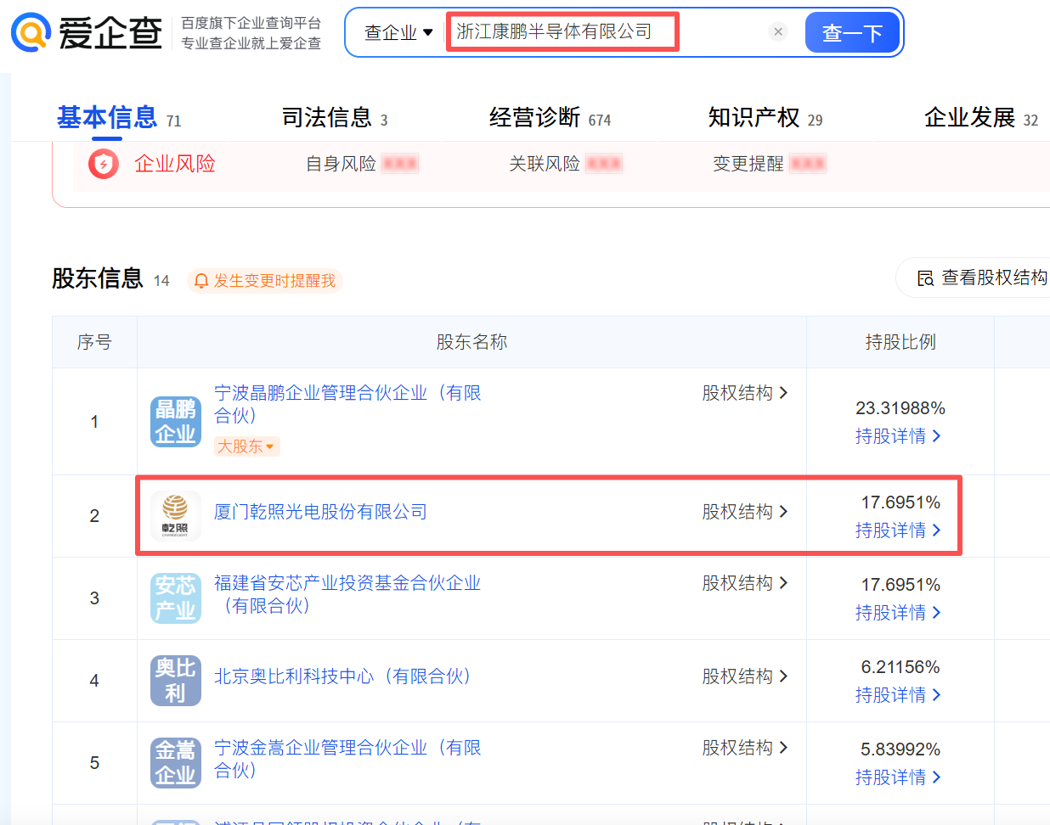Click the 爱企查 logo icon

(31, 33)
